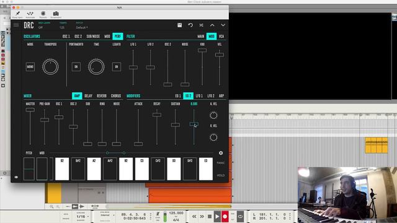Open the Internal sync mode dropdown
The height and width of the screenshot is (223, 397).
[107, 215]
